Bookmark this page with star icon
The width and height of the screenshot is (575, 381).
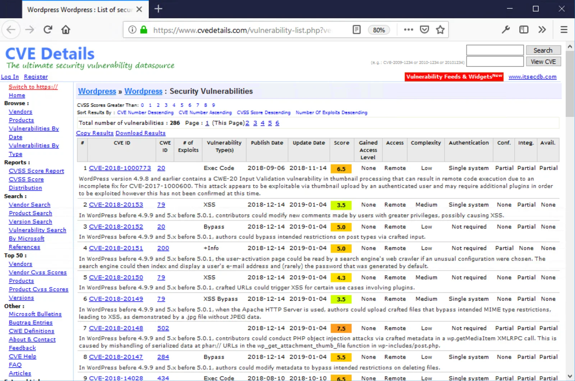click(x=440, y=29)
